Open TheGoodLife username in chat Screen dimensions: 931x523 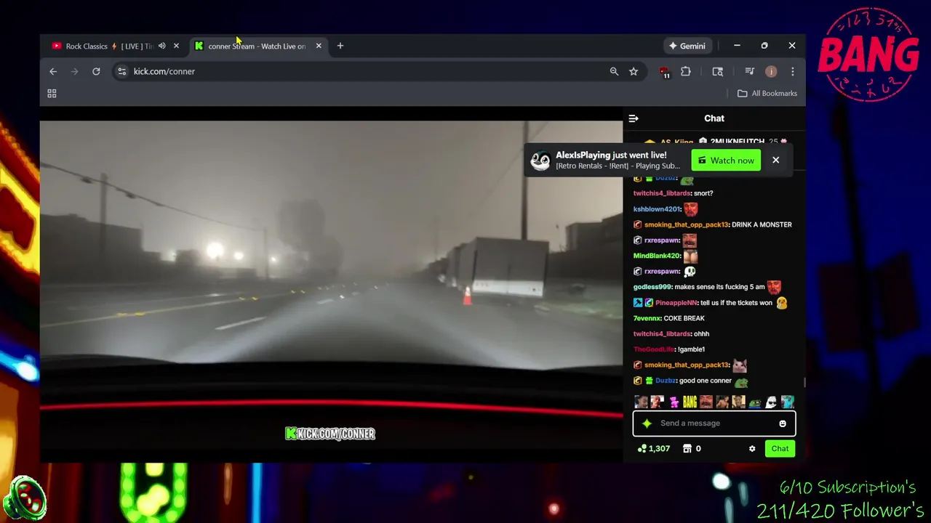653,349
